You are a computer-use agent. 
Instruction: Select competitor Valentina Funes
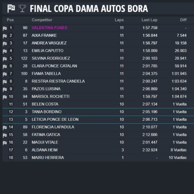click(x=49, y=28)
